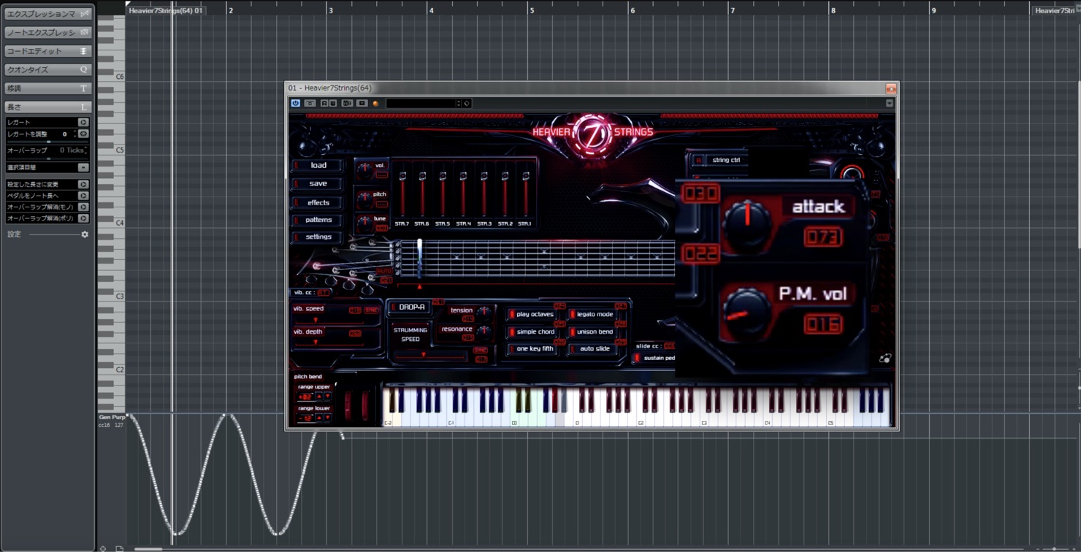1081x552 pixels.
Task: Open the string ctrl panel
Action: point(719,160)
